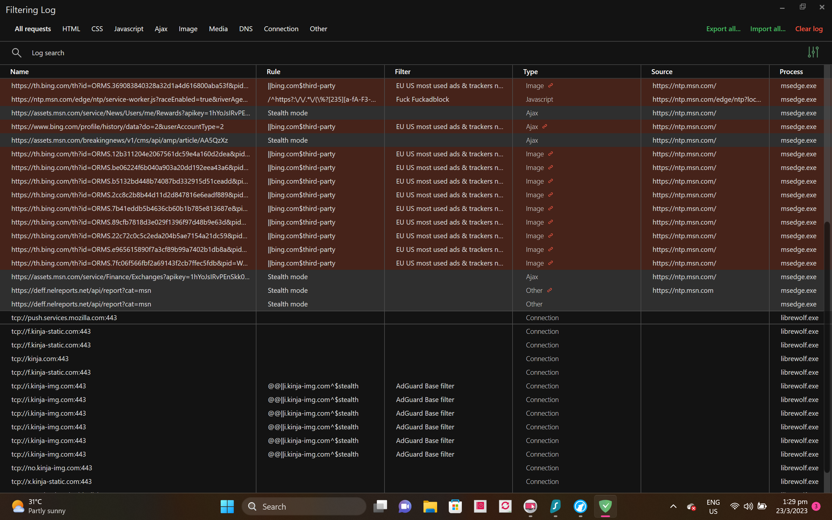832x520 pixels.
Task: Click the Windows Start button
Action: pyautogui.click(x=227, y=506)
